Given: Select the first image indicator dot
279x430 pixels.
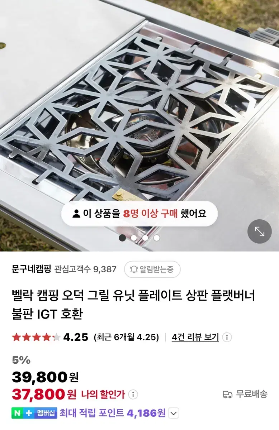Looking at the screenshot, I should tap(122, 238).
